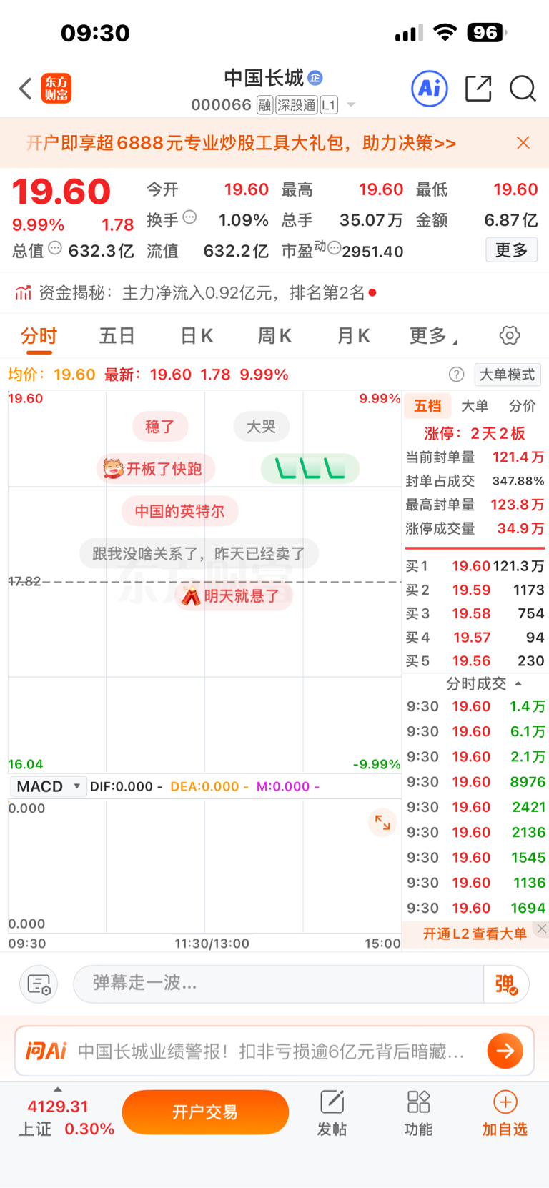Tap 当前封单量 121.4万 row
The width and height of the screenshot is (549, 1188).
coord(475,457)
